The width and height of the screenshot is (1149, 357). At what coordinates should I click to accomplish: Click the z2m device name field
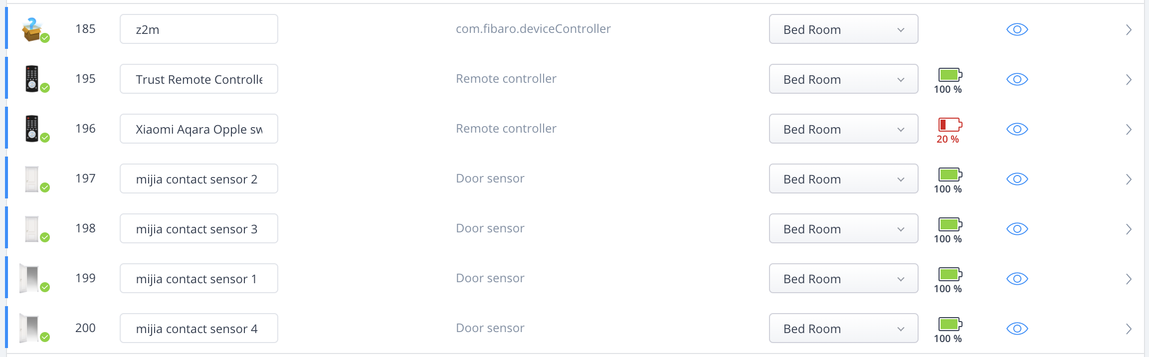pyautogui.click(x=199, y=29)
